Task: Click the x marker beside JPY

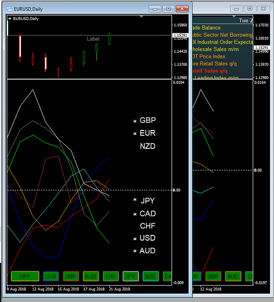Action: pyautogui.click(x=135, y=200)
